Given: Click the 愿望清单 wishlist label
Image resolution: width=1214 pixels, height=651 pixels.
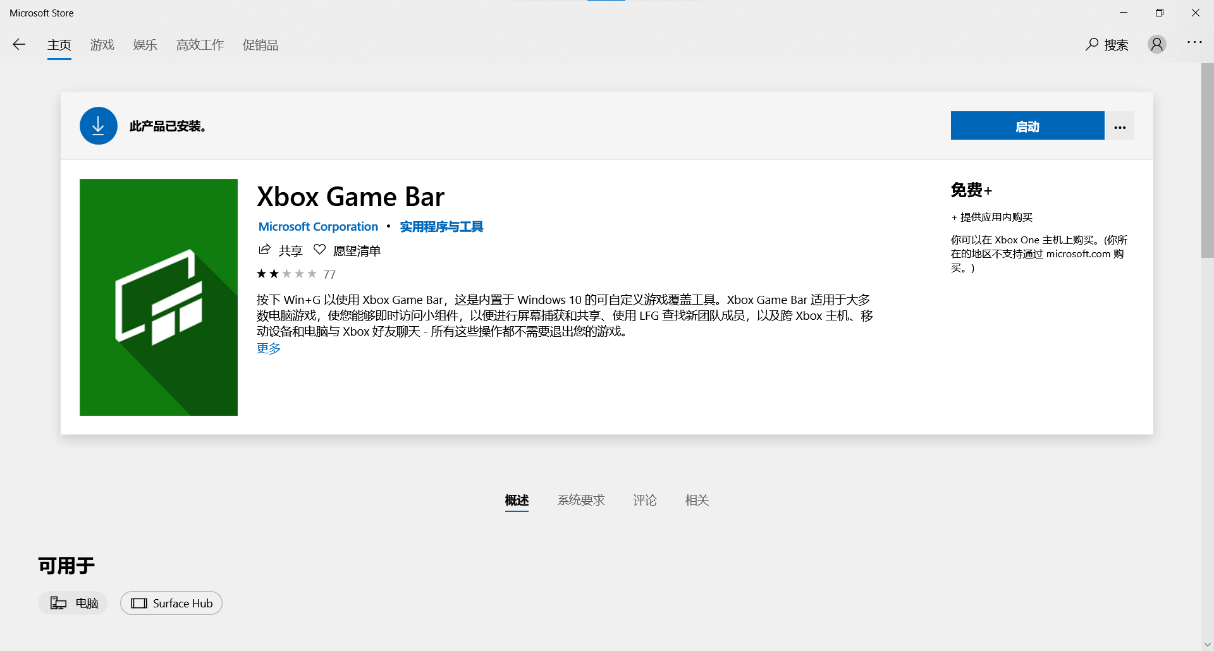Looking at the screenshot, I should 357,250.
